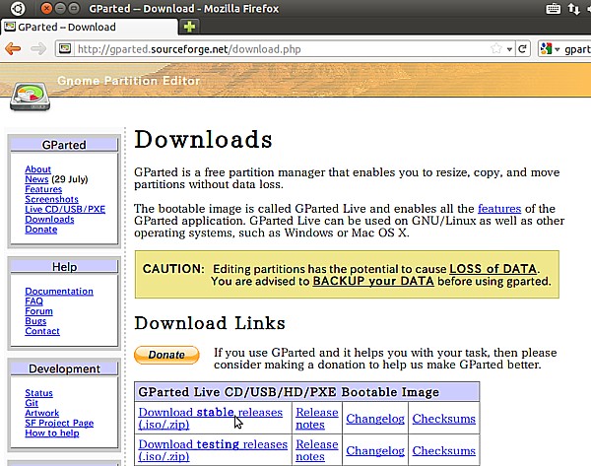Click the search box next to Google icon
This screenshot has width=591, height=466.
[576, 49]
